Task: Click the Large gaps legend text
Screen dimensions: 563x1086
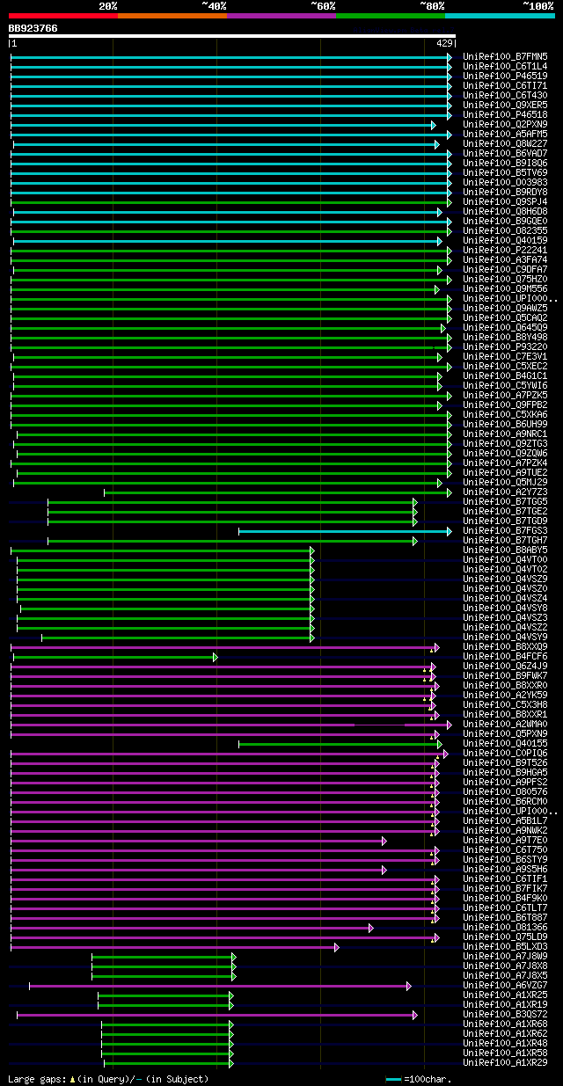Action: point(108,1078)
